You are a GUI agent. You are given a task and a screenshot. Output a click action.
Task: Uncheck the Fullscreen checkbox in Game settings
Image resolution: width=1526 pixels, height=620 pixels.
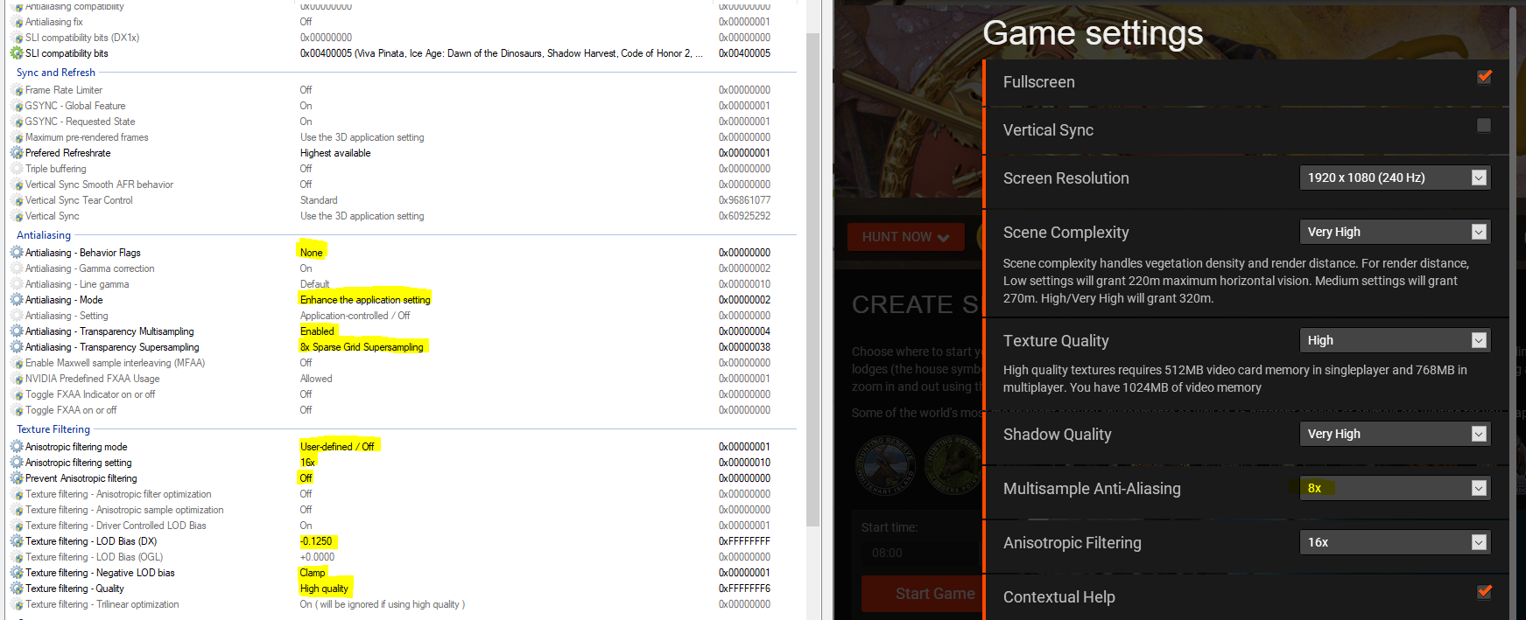(x=1484, y=77)
